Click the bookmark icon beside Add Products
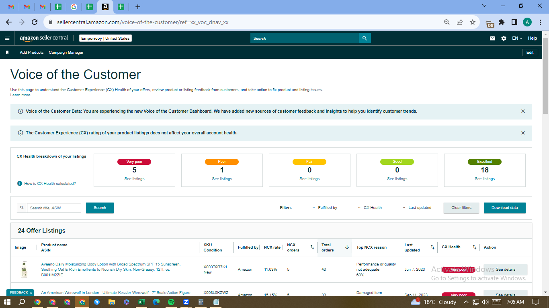 pyautogui.click(x=7, y=53)
